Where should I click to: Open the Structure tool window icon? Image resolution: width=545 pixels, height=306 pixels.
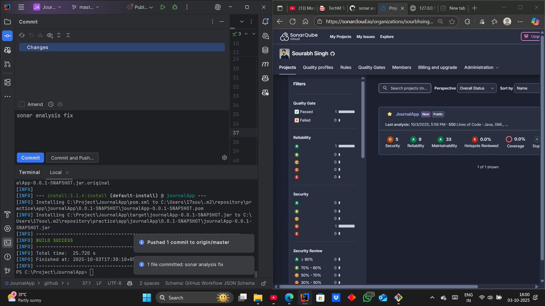coord(7,82)
